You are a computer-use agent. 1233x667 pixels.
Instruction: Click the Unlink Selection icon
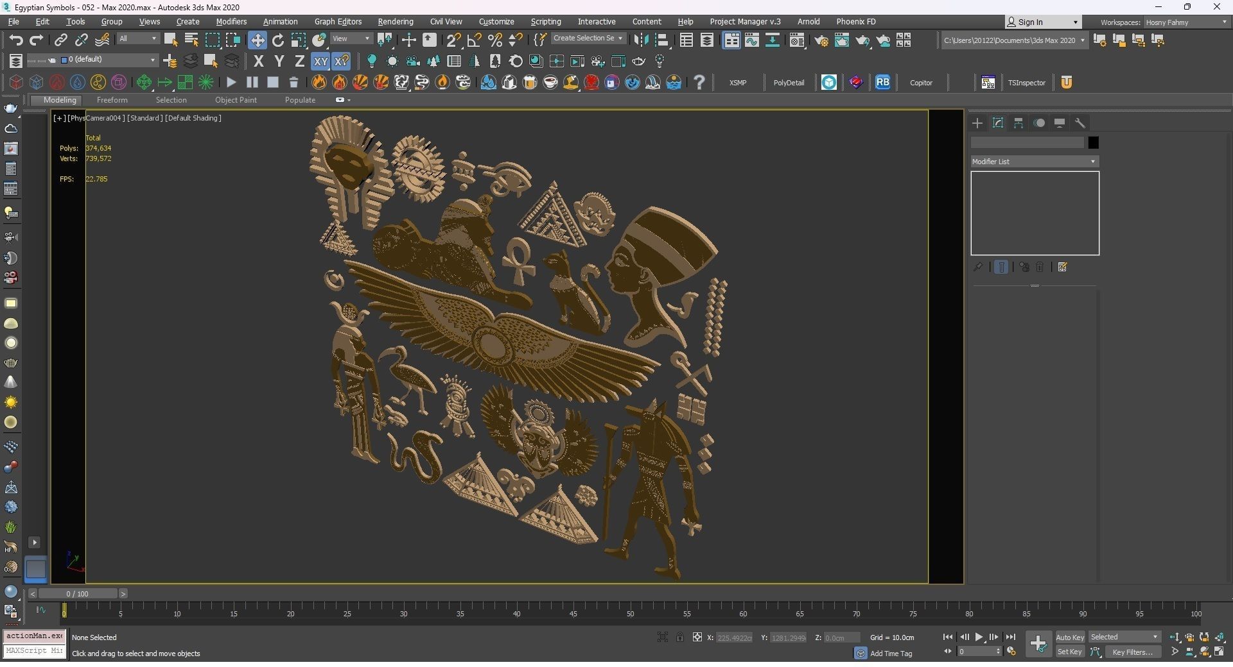click(81, 40)
